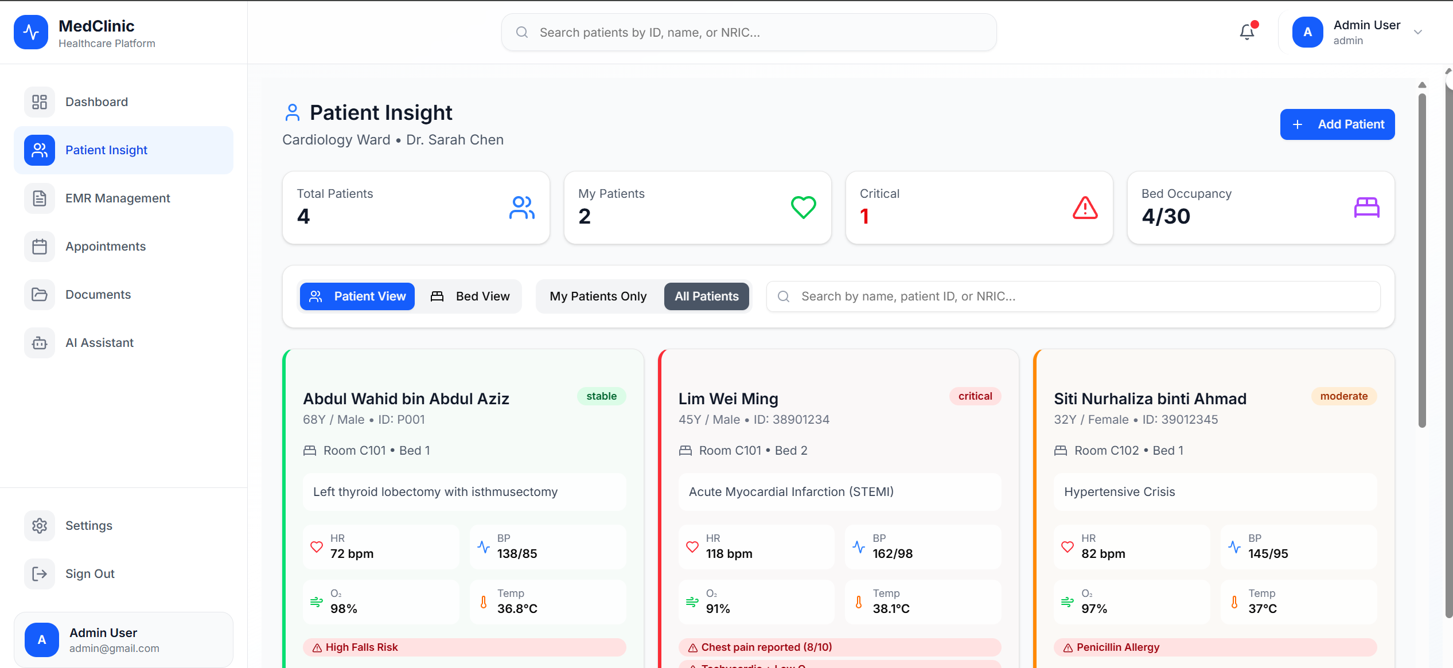The height and width of the screenshot is (668, 1453).
Task: Click the Add Patient button
Action: click(x=1337, y=124)
